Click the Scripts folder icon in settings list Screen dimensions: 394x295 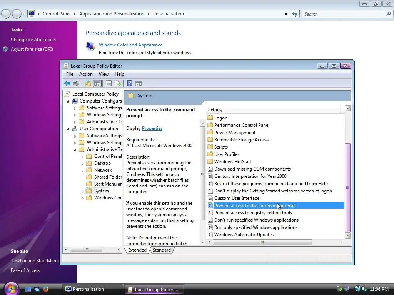[210, 147]
